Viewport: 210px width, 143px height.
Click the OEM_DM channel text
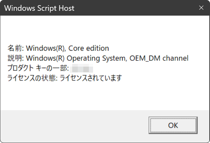tap(159, 58)
